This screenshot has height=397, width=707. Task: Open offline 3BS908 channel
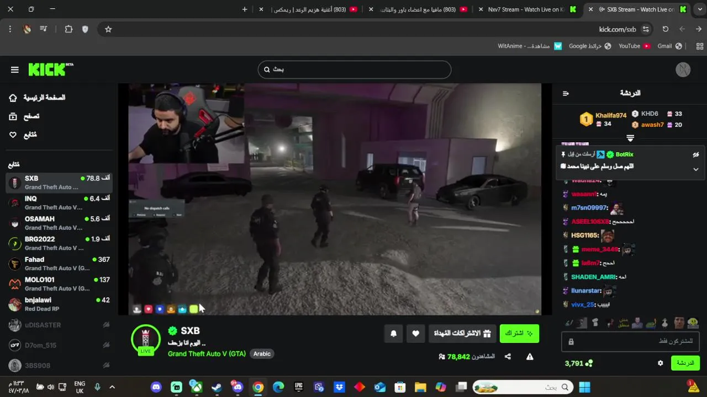(x=59, y=366)
